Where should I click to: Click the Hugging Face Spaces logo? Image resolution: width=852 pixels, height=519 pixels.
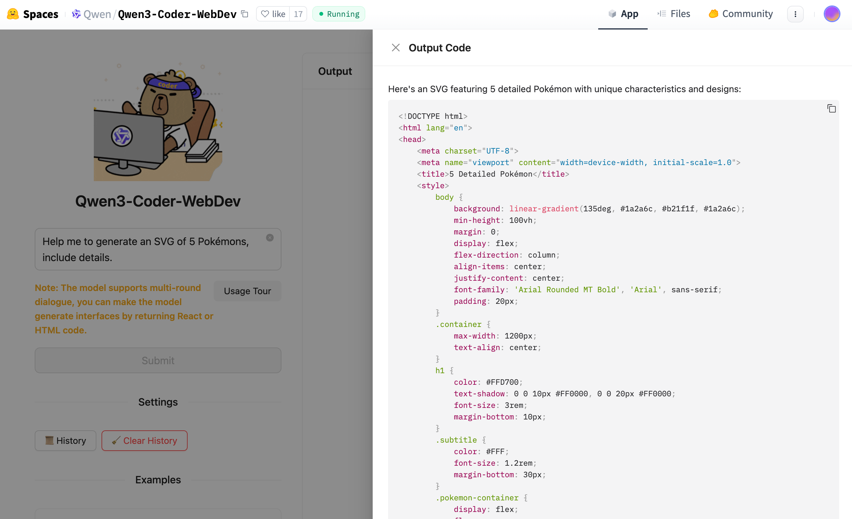tap(13, 14)
